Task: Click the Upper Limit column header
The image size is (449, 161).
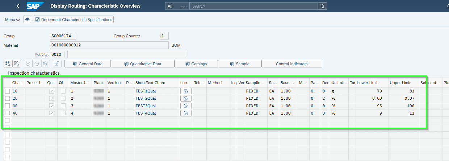Action: tap(404, 83)
